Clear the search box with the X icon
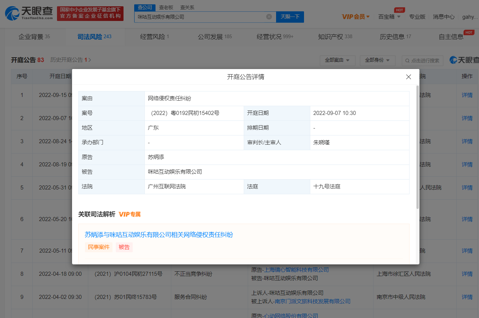The image size is (479, 318). (269, 17)
